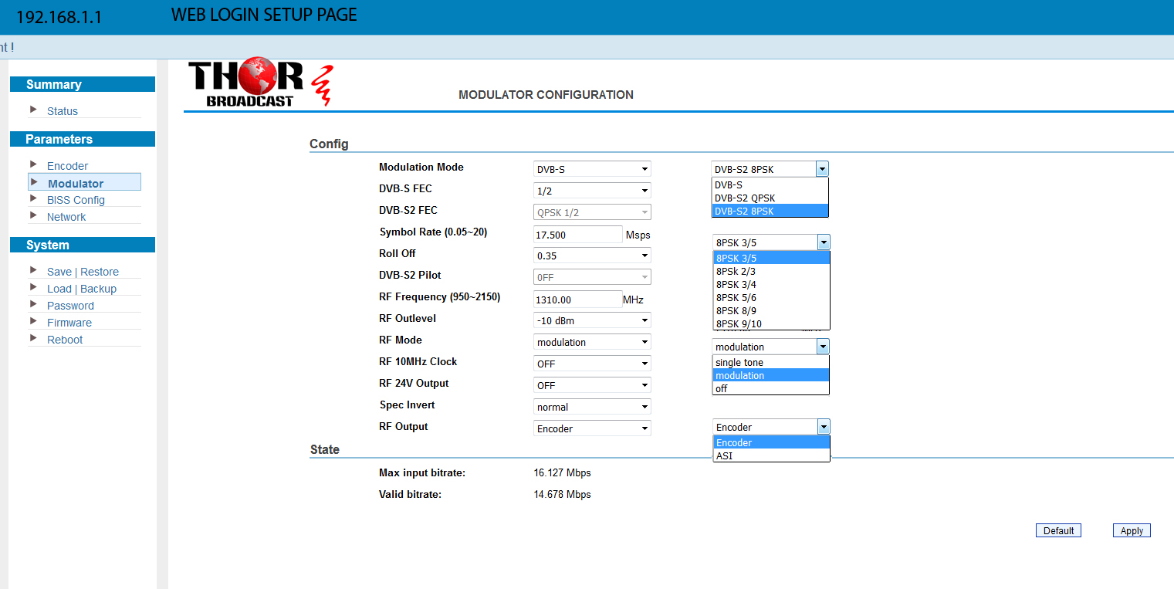Image resolution: width=1174 pixels, height=589 pixels.
Task: Open the BISS Config section
Action: (x=76, y=199)
